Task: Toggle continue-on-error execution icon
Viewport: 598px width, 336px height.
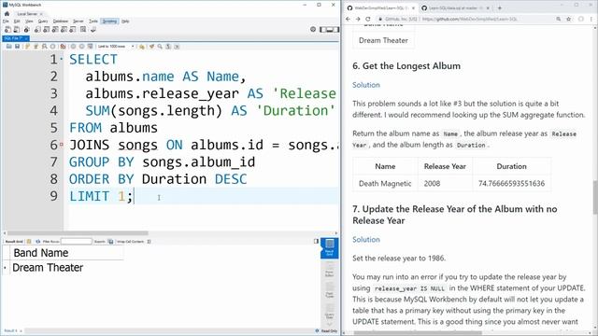Action: [63, 47]
